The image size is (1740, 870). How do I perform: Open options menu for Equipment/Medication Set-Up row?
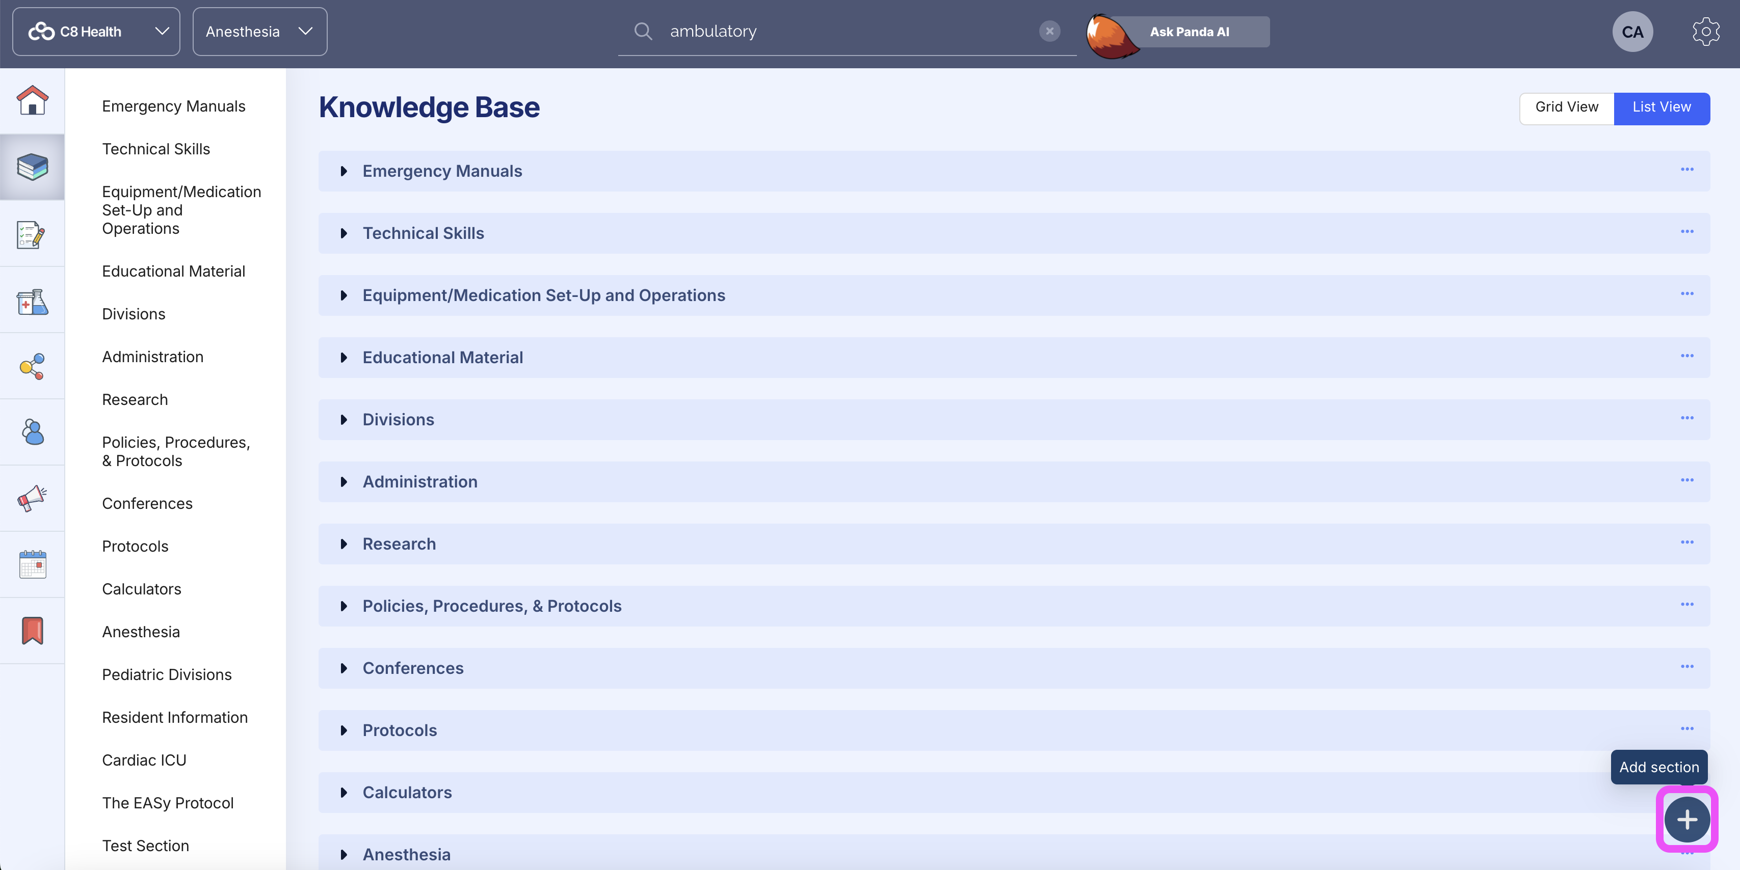1688,293
